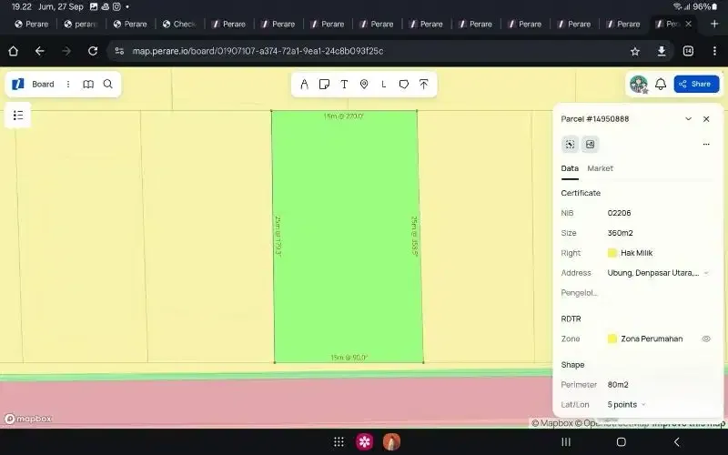The image size is (728, 455).
Task: Select the compass measure tool
Action: point(304,84)
